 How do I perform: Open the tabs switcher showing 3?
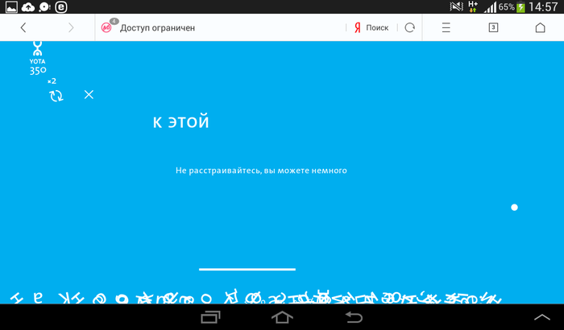[x=493, y=27]
